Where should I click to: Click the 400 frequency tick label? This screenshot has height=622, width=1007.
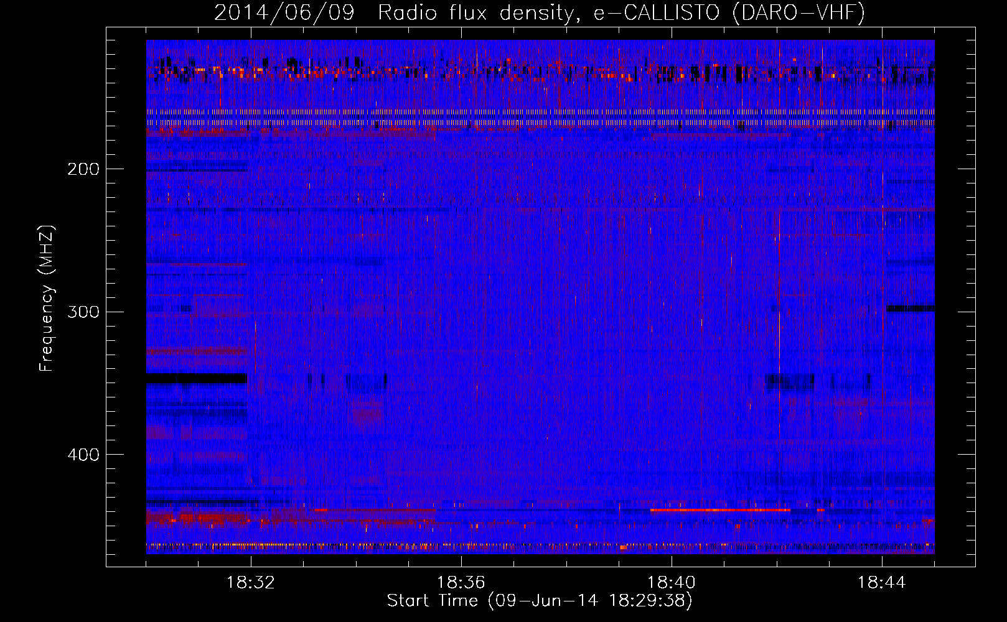pos(83,455)
